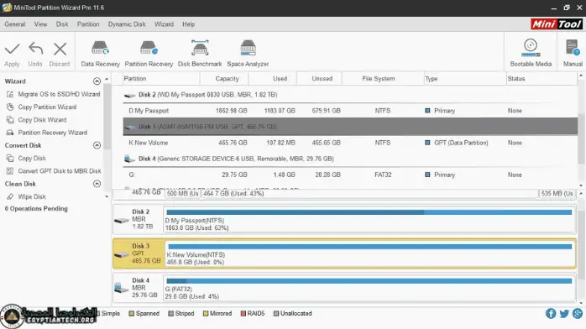Click Migrate OS to SSD/HD Wizard link
Screen dimensions: 586x329
(59, 95)
